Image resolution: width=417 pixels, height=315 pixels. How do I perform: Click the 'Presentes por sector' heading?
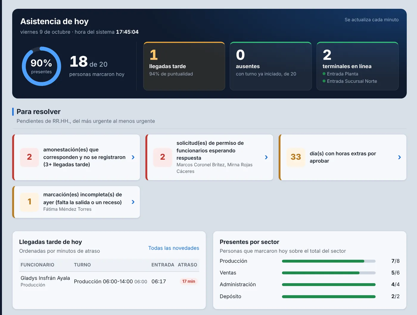[x=249, y=242]
